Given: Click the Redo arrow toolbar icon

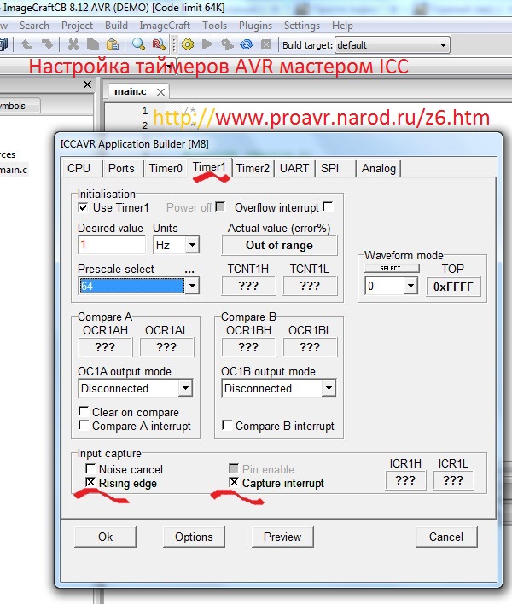Looking at the screenshot, I should [47, 44].
